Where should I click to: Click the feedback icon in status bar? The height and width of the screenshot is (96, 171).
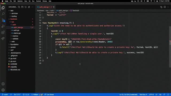(x=164, y=95)
